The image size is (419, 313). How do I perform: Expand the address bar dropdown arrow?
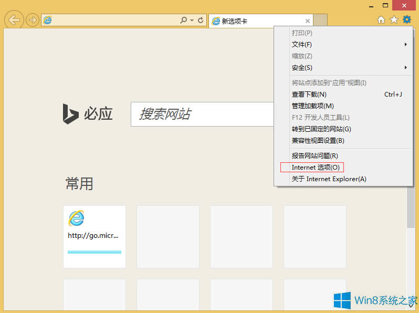[x=192, y=20]
